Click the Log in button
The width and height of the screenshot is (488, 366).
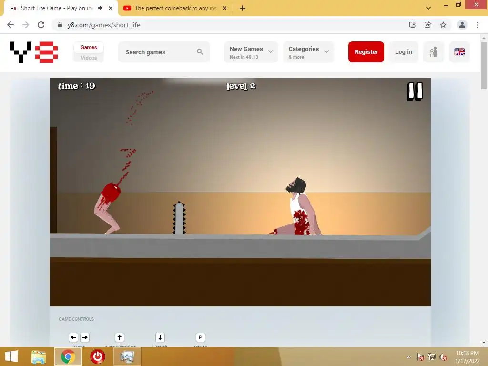404,51
